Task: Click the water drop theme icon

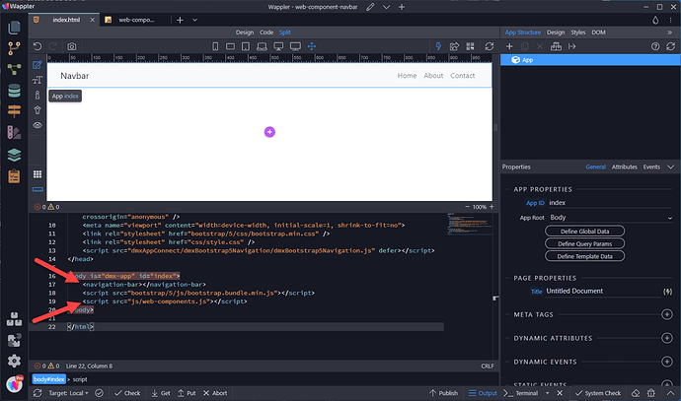Action: [x=655, y=20]
